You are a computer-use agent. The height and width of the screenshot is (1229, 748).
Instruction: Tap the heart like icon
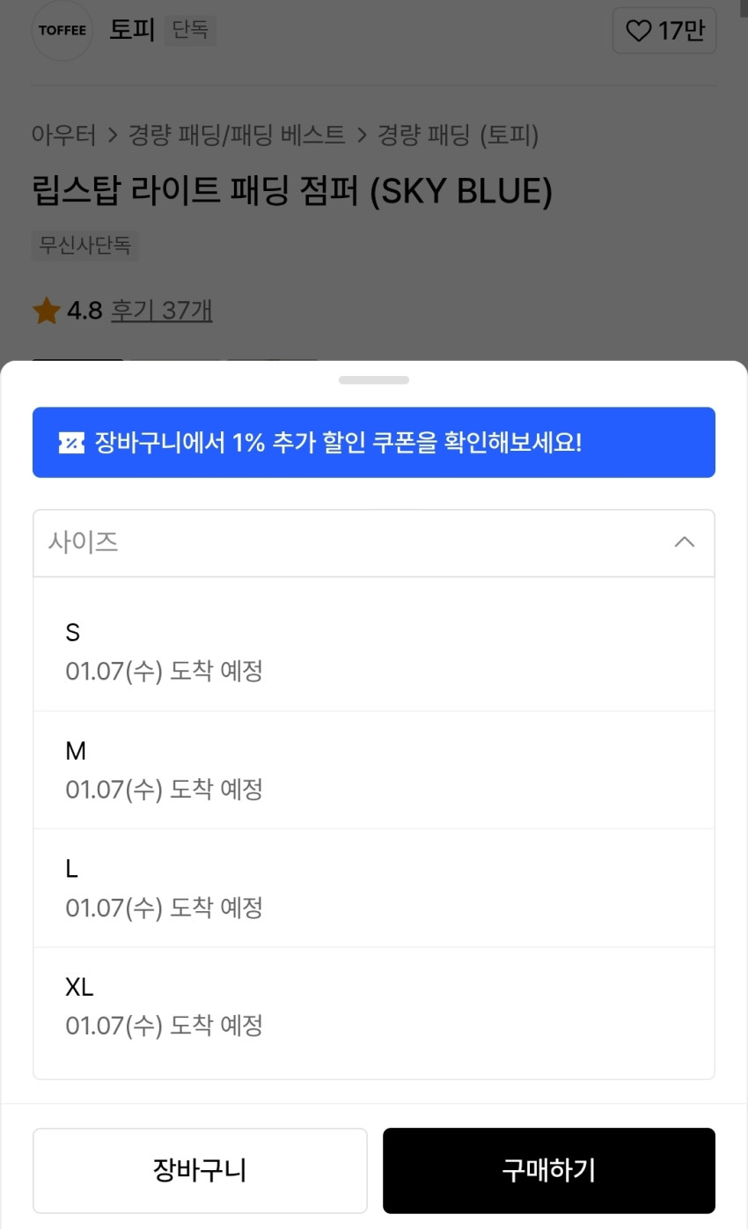(x=638, y=32)
